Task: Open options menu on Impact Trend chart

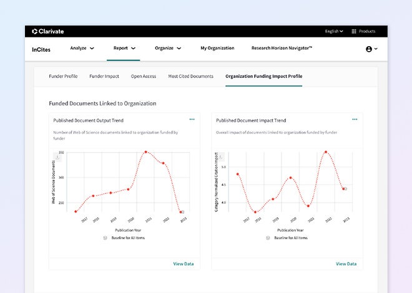Action: [x=355, y=119]
